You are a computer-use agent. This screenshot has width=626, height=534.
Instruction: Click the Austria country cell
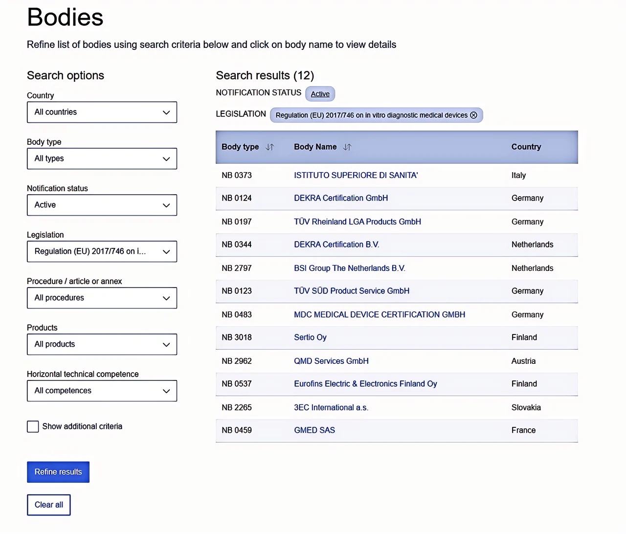[524, 361]
